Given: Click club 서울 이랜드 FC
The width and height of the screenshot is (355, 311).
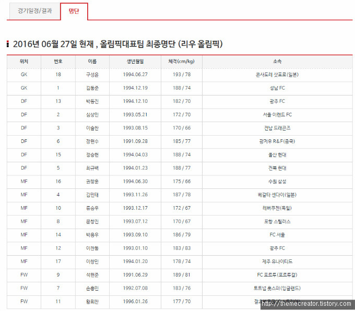Looking at the screenshot, I should (x=277, y=115).
